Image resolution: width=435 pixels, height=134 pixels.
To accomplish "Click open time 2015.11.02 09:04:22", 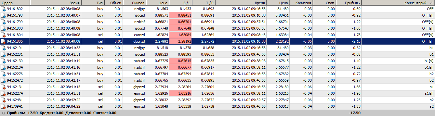I will click(63, 106).
